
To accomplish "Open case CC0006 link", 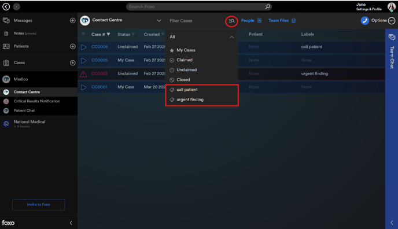I will tap(99, 47).
